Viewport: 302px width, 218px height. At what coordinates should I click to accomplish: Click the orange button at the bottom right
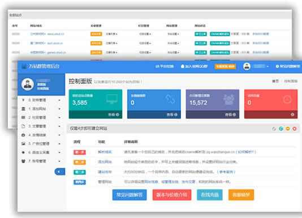point(241,195)
